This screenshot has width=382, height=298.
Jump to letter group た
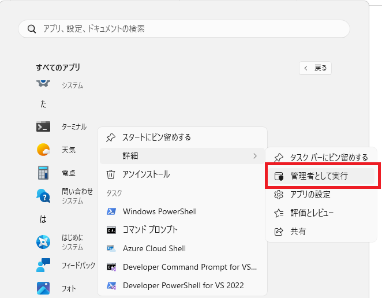pyautogui.click(x=43, y=104)
